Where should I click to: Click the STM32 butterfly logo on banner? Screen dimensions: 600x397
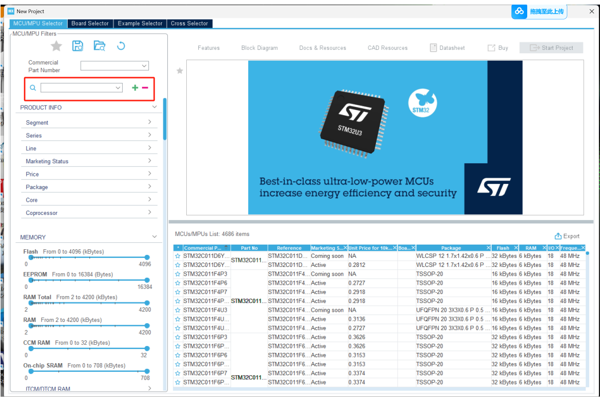click(x=422, y=103)
